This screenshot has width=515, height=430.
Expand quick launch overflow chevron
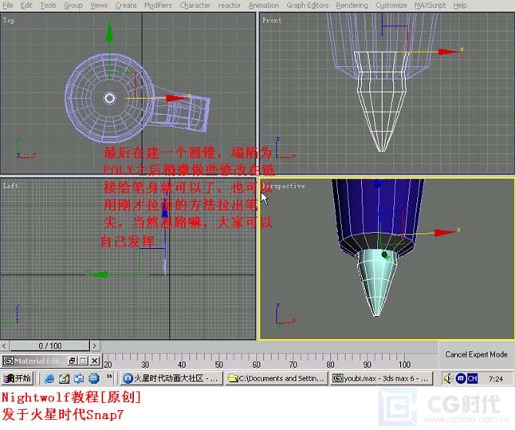coord(109,377)
